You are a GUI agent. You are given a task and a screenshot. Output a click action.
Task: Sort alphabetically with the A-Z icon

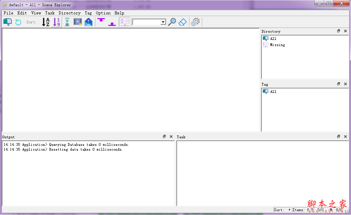(x=46, y=22)
